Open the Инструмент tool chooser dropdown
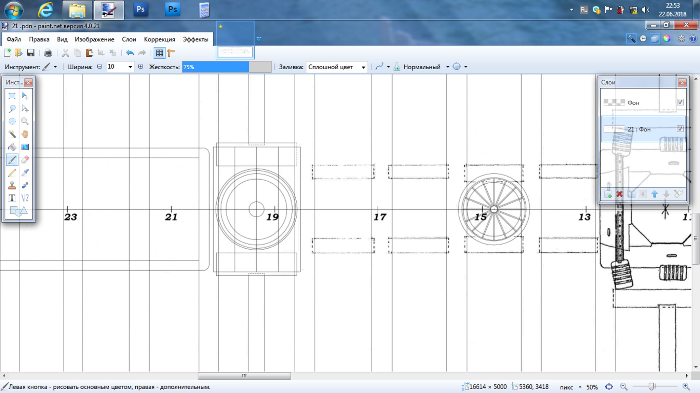Viewport: 700px width, 393px height. (55, 67)
